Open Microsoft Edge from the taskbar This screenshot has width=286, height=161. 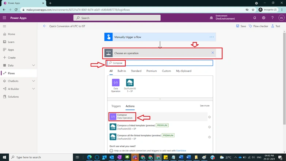tap(89, 157)
